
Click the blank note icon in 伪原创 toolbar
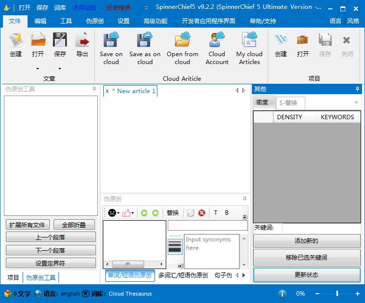(190, 213)
